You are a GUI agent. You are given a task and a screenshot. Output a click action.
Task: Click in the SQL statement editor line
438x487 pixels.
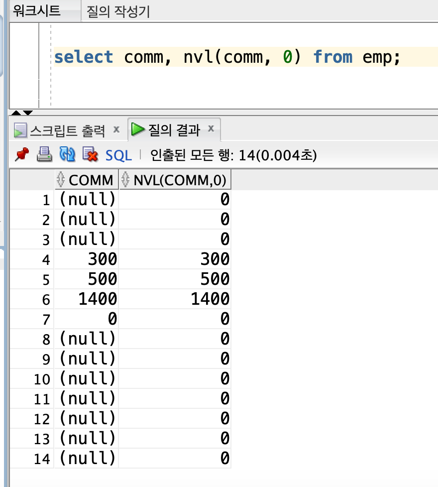245,57
